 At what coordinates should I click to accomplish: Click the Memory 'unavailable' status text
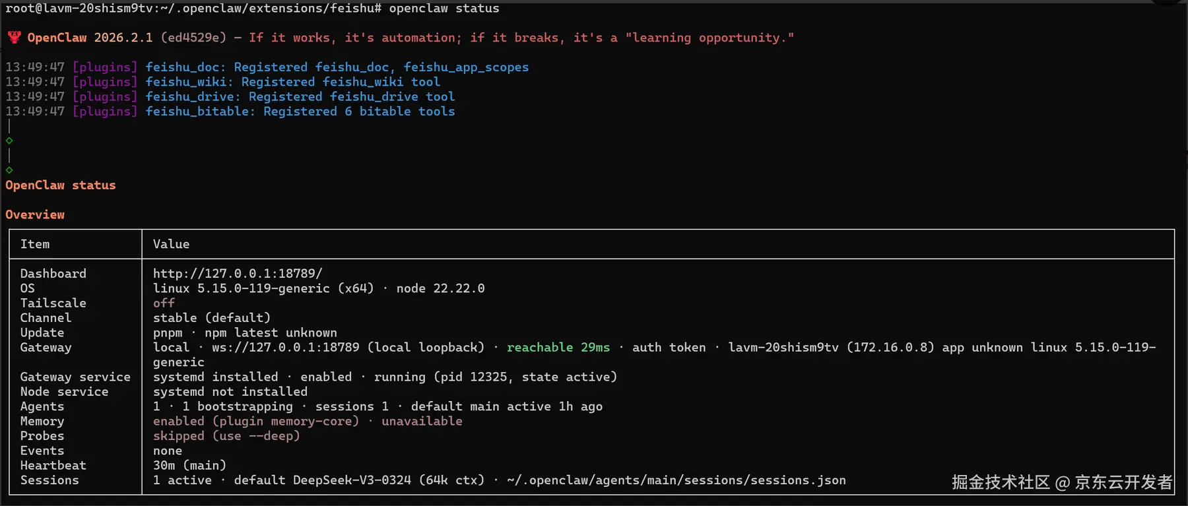pyautogui.click(x=422, y=421)
